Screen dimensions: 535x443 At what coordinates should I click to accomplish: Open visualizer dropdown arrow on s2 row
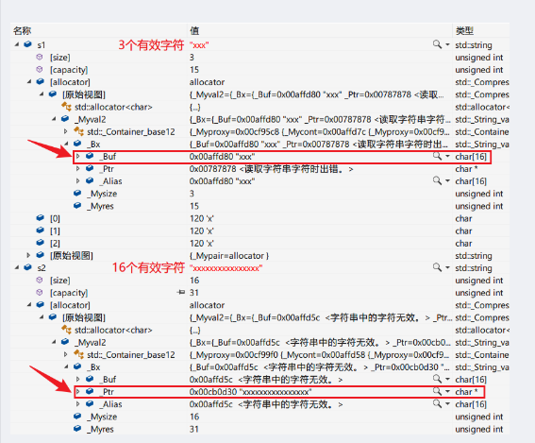(447, 267)
